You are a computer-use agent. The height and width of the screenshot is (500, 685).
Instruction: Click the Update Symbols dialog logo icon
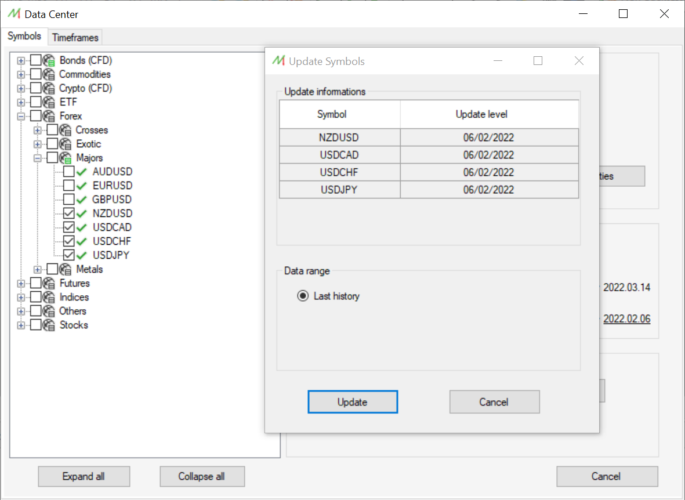point(279,61)
